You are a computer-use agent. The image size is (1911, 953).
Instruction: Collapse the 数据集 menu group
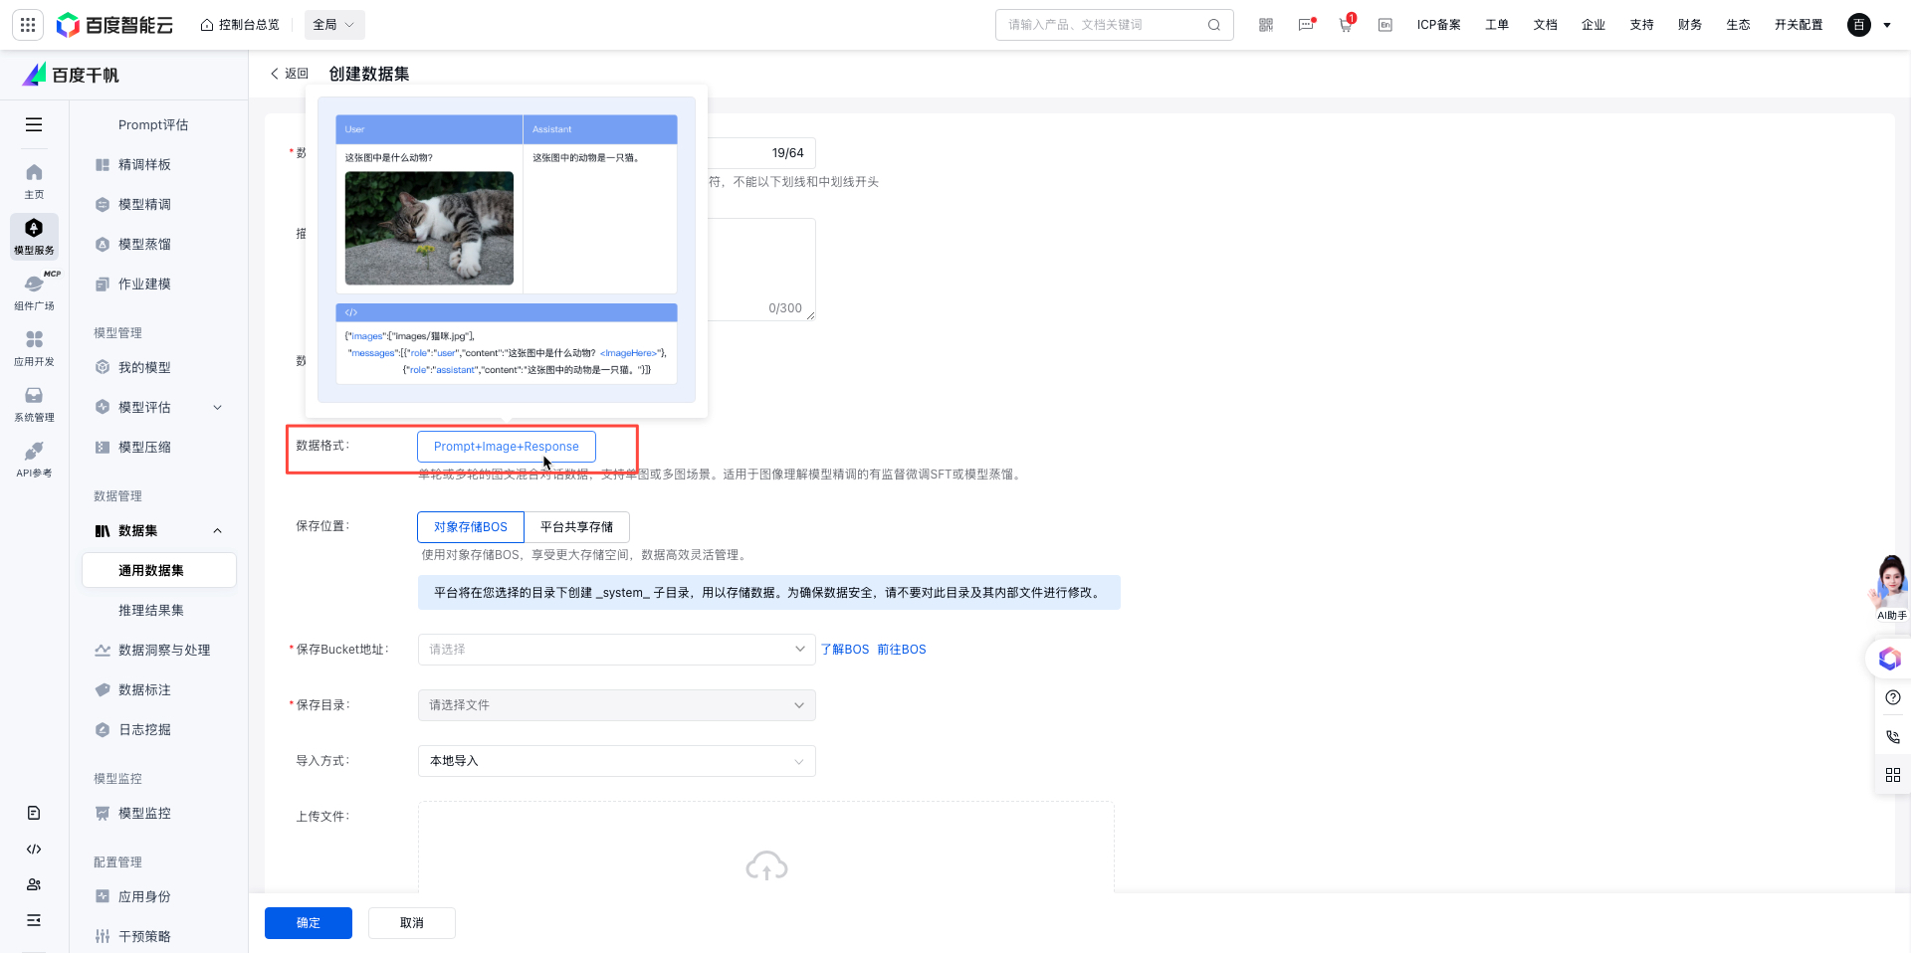point(217,531)
